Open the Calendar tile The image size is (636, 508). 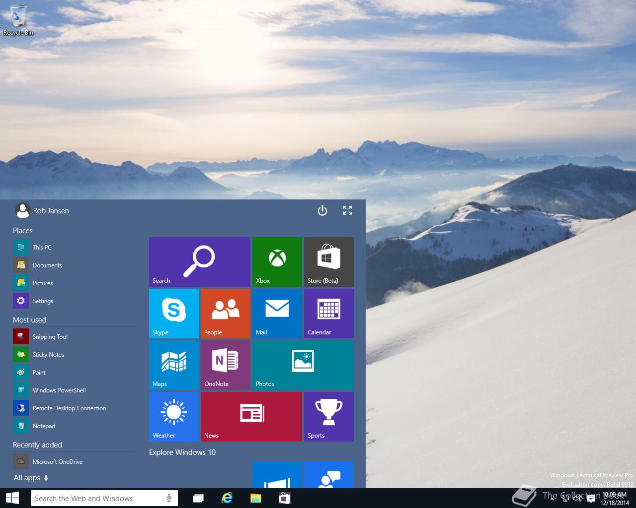point(329,314)
